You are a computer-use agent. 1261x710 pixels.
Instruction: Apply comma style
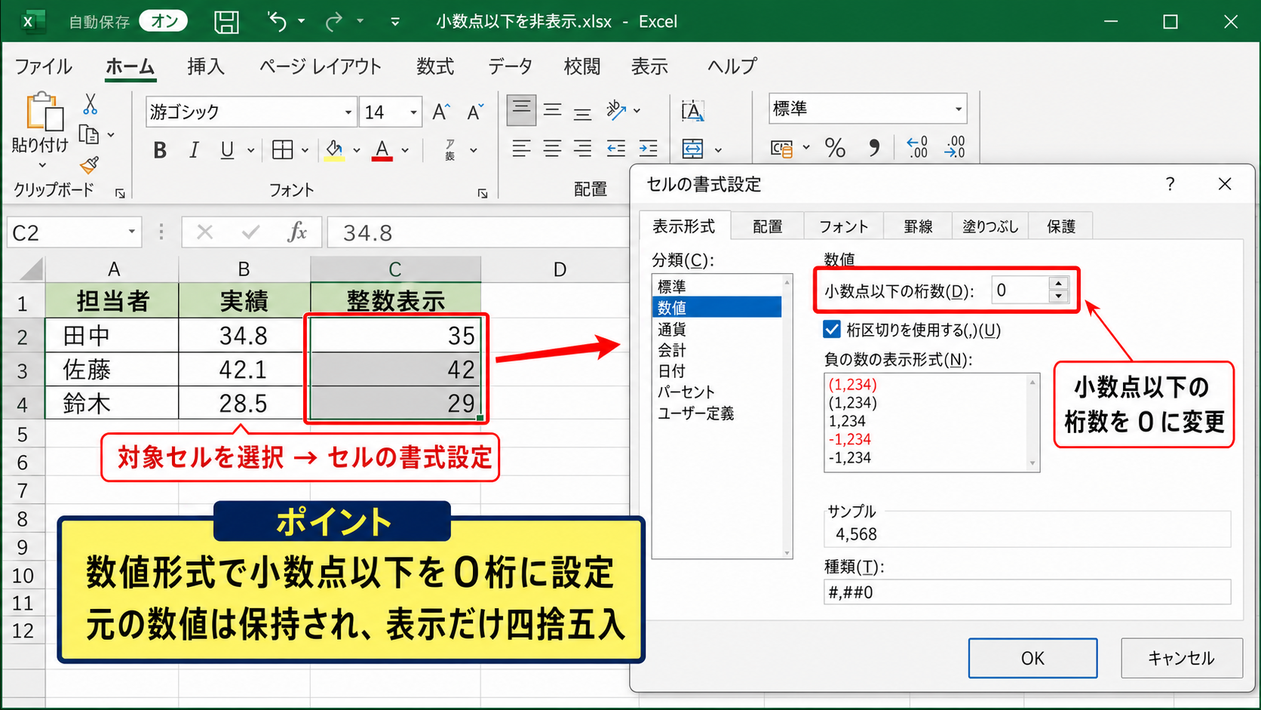pyautogui.click(x=873, y=148)
